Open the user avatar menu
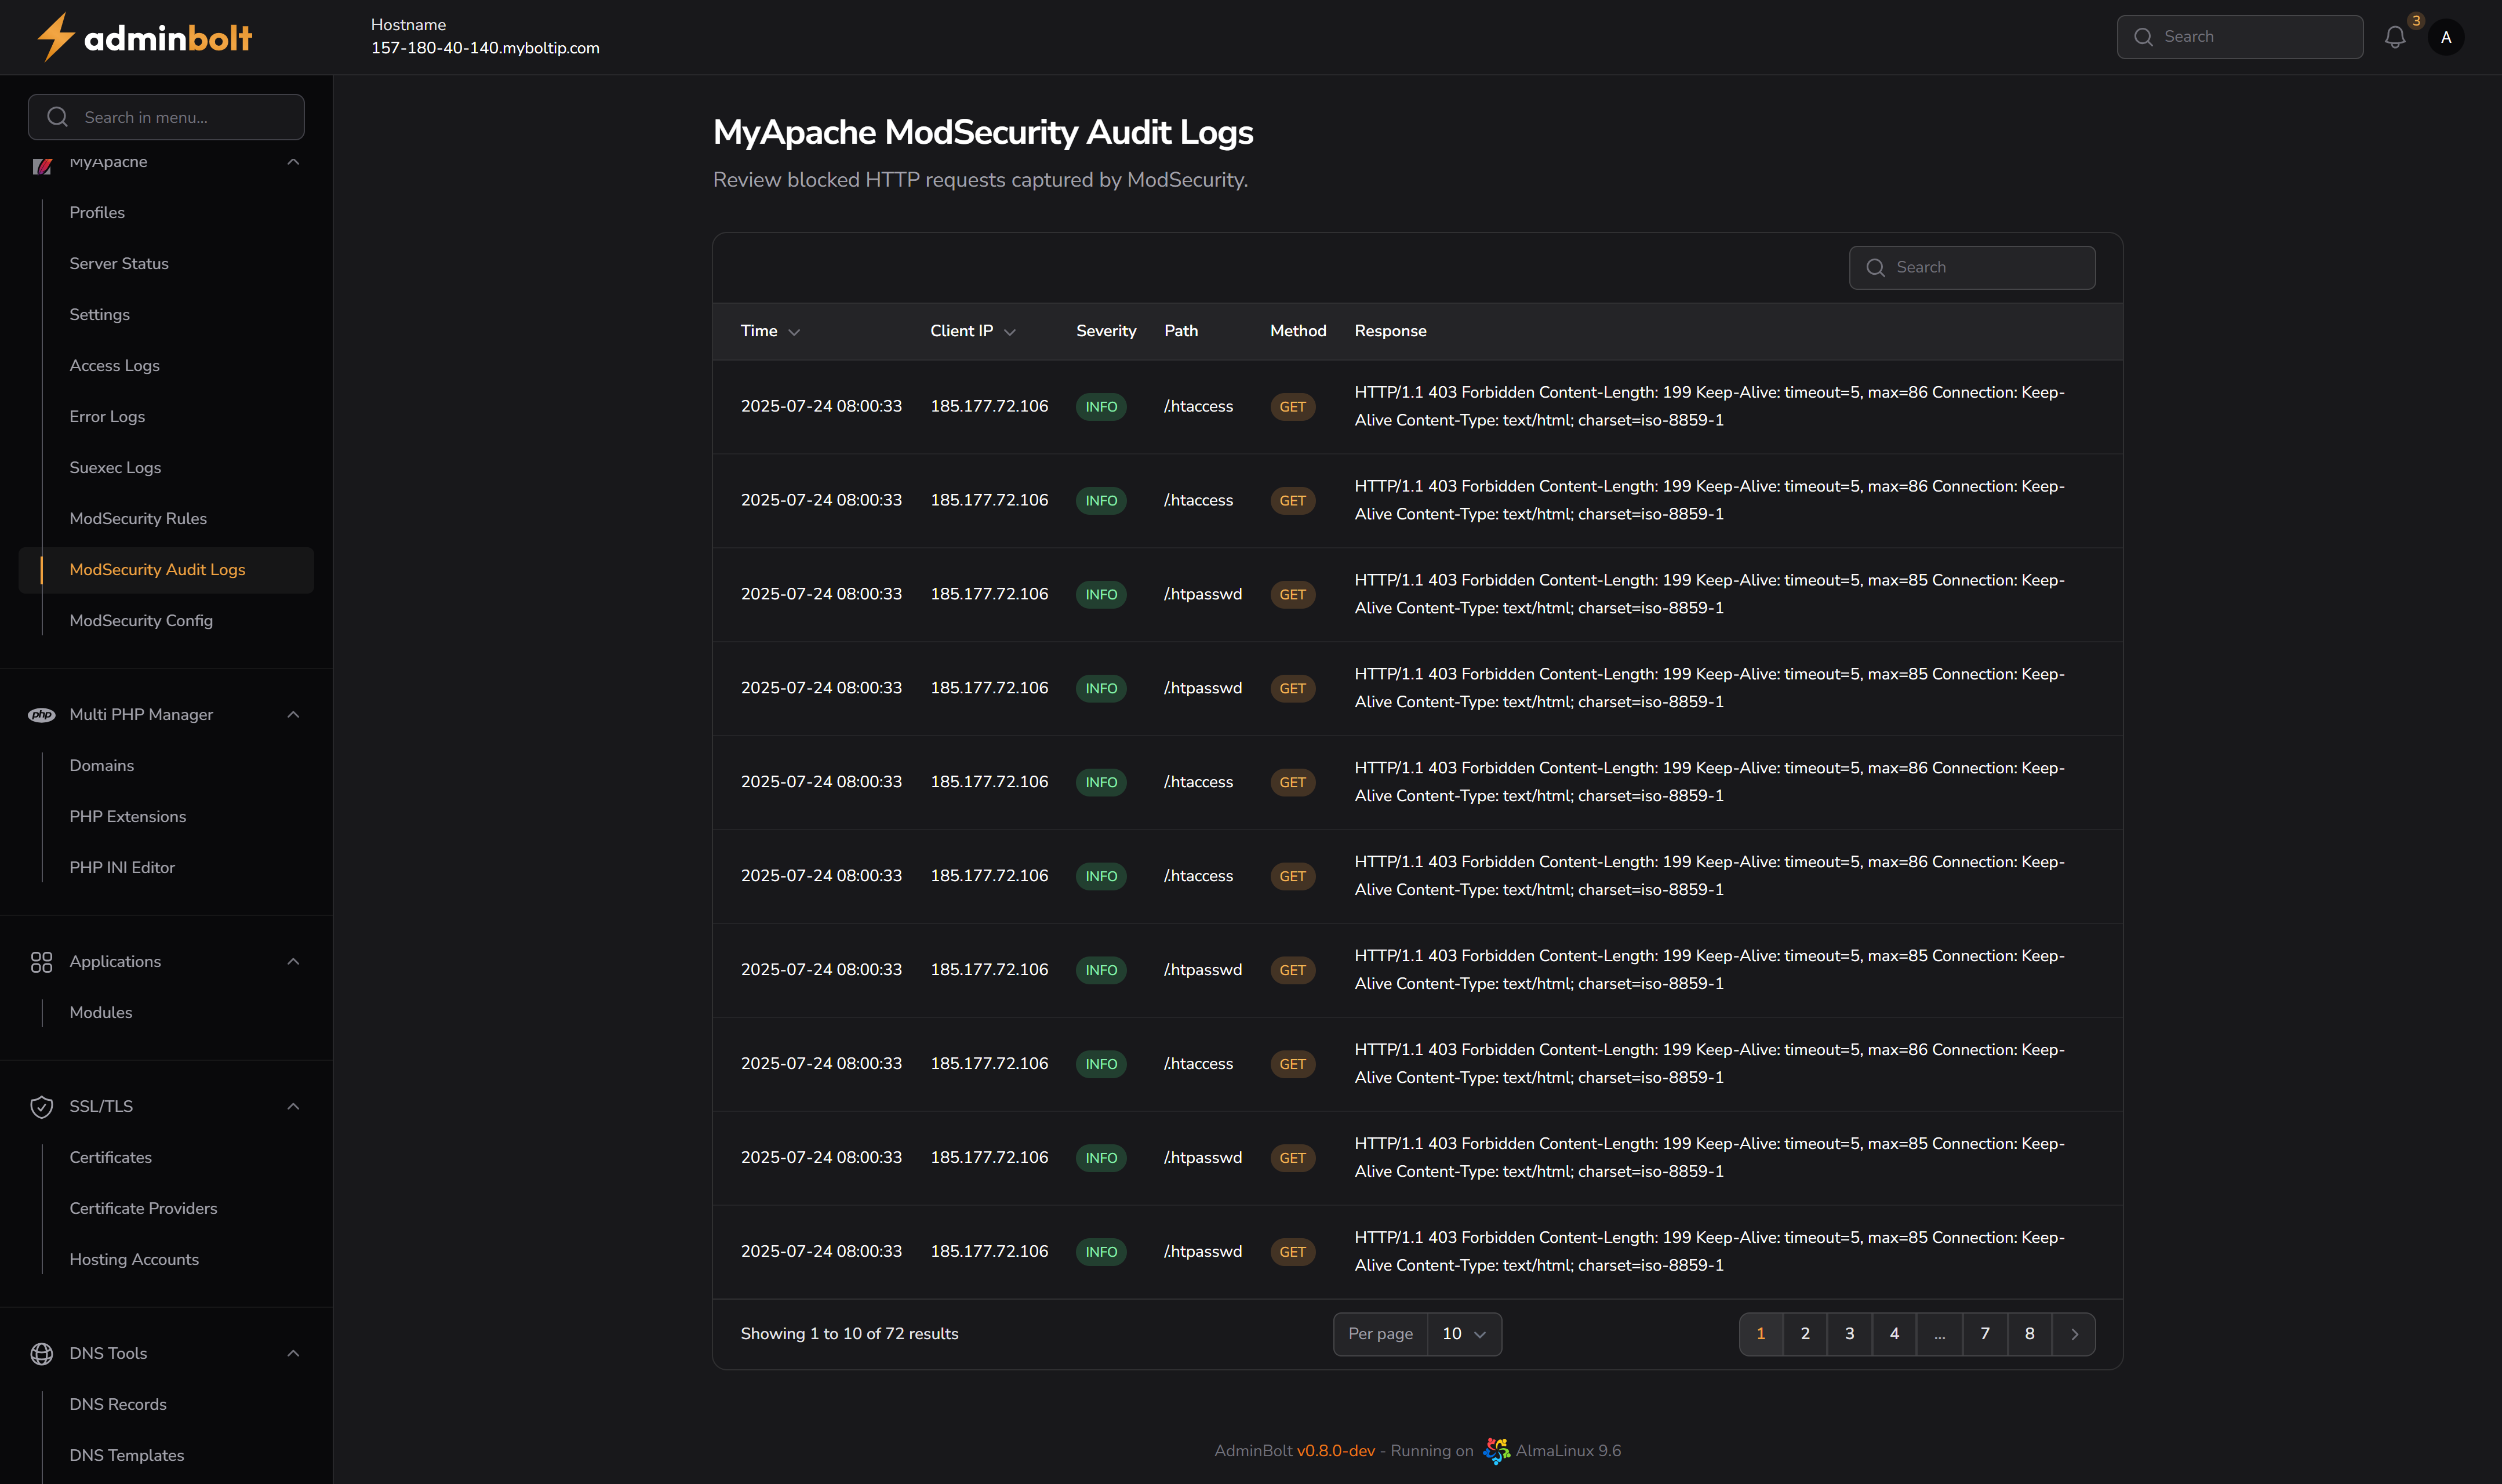2502x1484 pixels. 2447,37
